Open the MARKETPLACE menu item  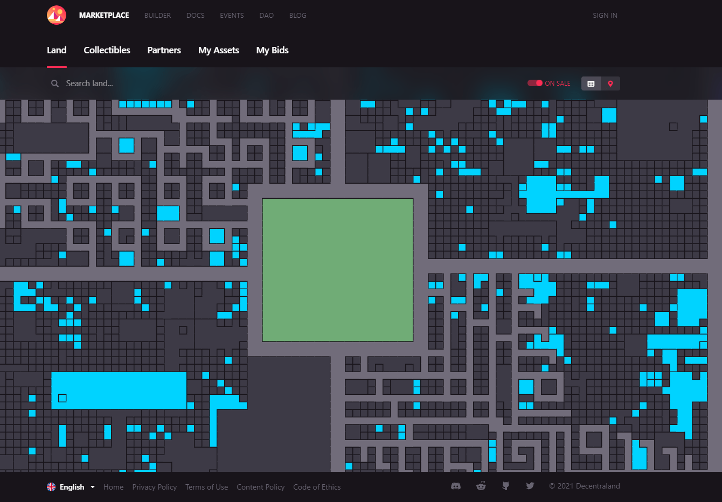click(104, 15)
